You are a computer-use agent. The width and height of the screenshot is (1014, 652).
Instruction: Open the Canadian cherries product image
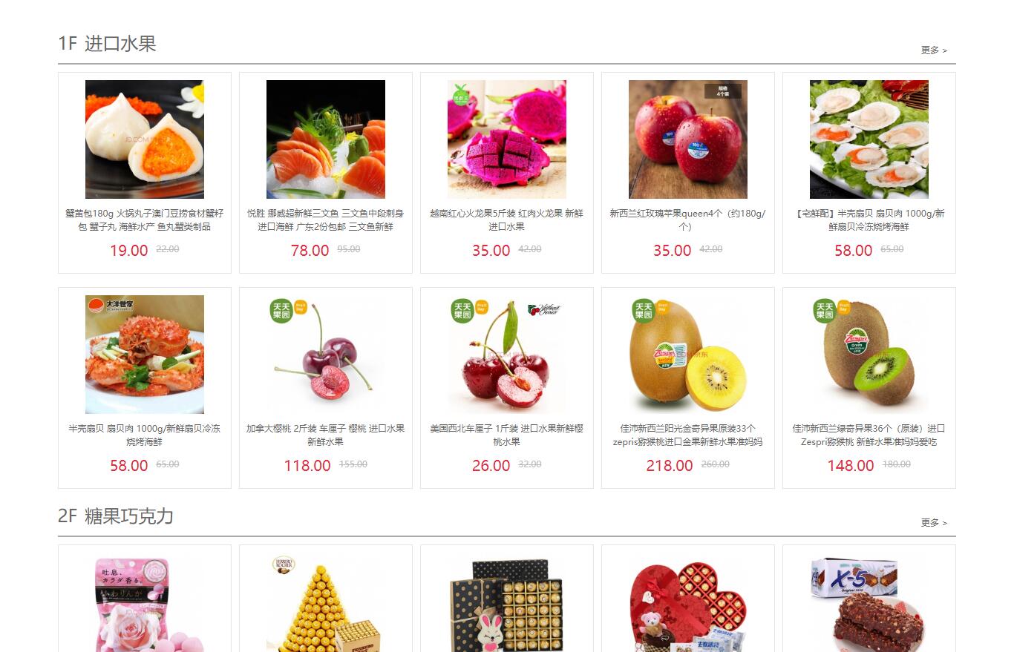pos(326,355)
